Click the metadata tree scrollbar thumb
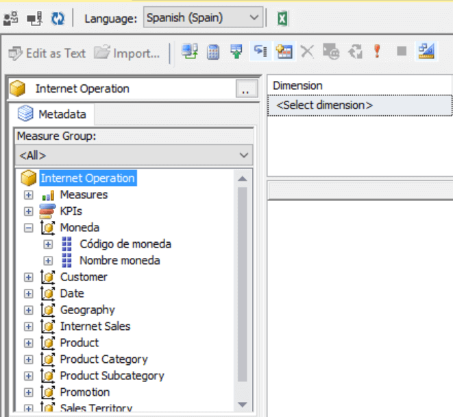 pos(243,285)
